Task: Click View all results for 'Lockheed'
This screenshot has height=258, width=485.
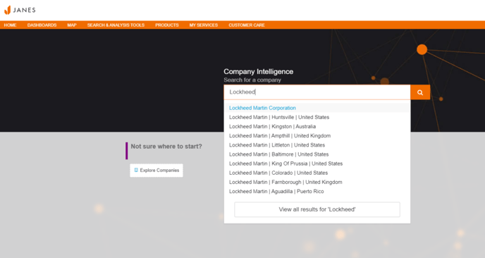Action: 317,209
